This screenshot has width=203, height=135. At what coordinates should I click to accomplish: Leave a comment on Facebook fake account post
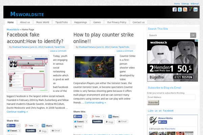tap(58, 51)
